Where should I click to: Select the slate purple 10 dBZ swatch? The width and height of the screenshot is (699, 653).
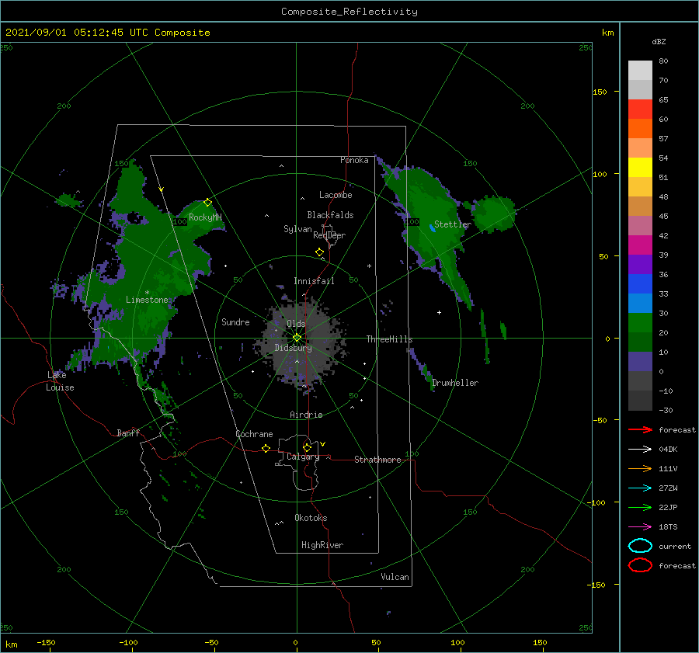[x=640, y=362]
